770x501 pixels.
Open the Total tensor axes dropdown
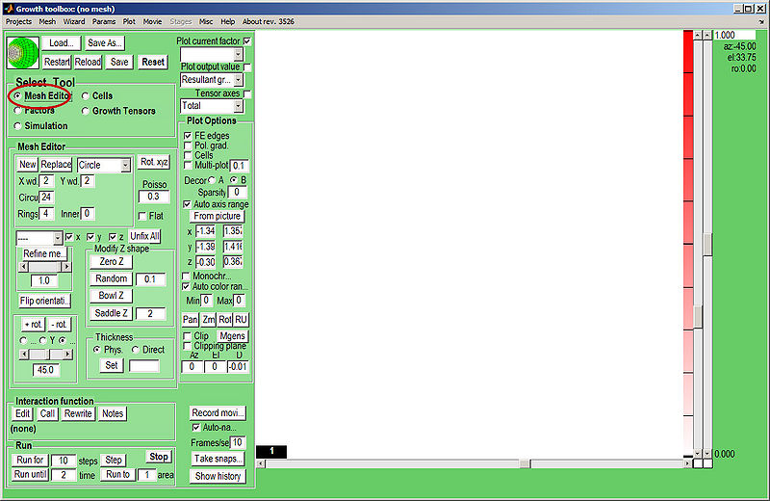(212, 106)
